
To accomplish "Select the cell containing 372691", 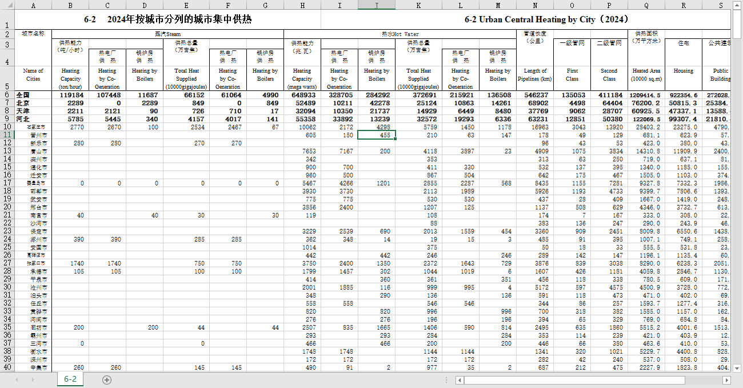I will 418,95.
